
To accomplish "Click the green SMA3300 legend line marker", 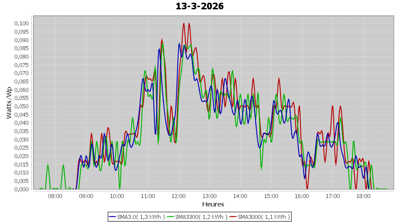I will [171, 217].
